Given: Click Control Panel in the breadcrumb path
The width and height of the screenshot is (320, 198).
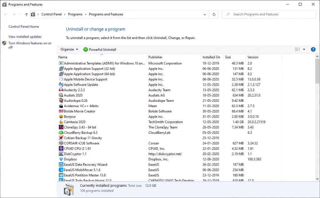Looking at the screenshot, I should [x=52, y=14].
